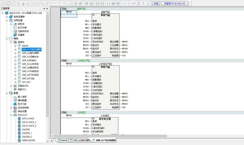Collapse the project root node

tap(3, 13)
